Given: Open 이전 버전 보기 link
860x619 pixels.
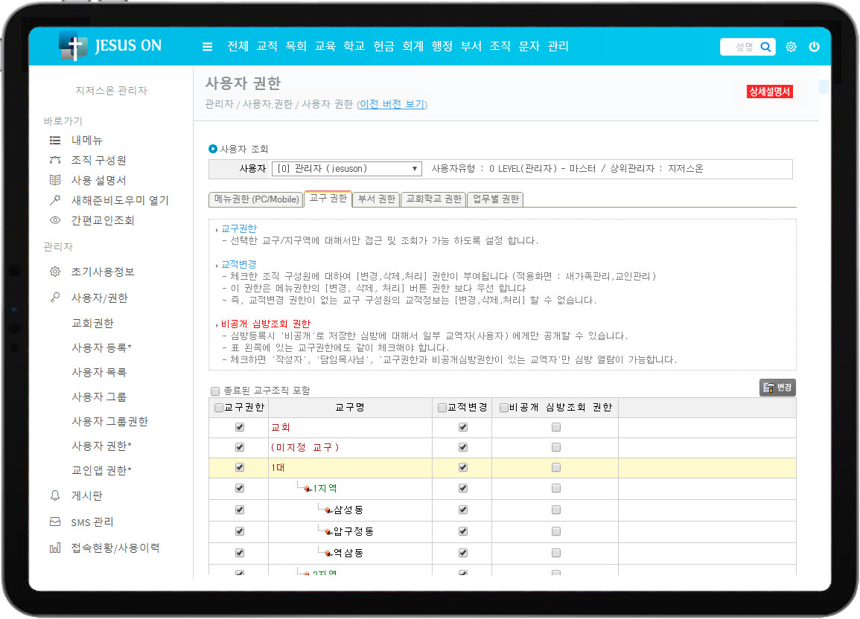Looking at the screenshot, I should tap(392, 104).
